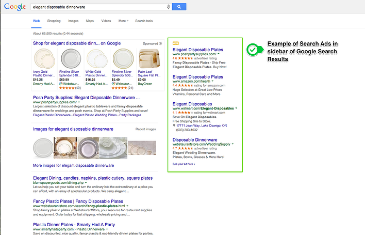This screenshot has width=365, height=235.
Task: Click 'More images for elegant disposable dinnerware'
Action: 74,165
